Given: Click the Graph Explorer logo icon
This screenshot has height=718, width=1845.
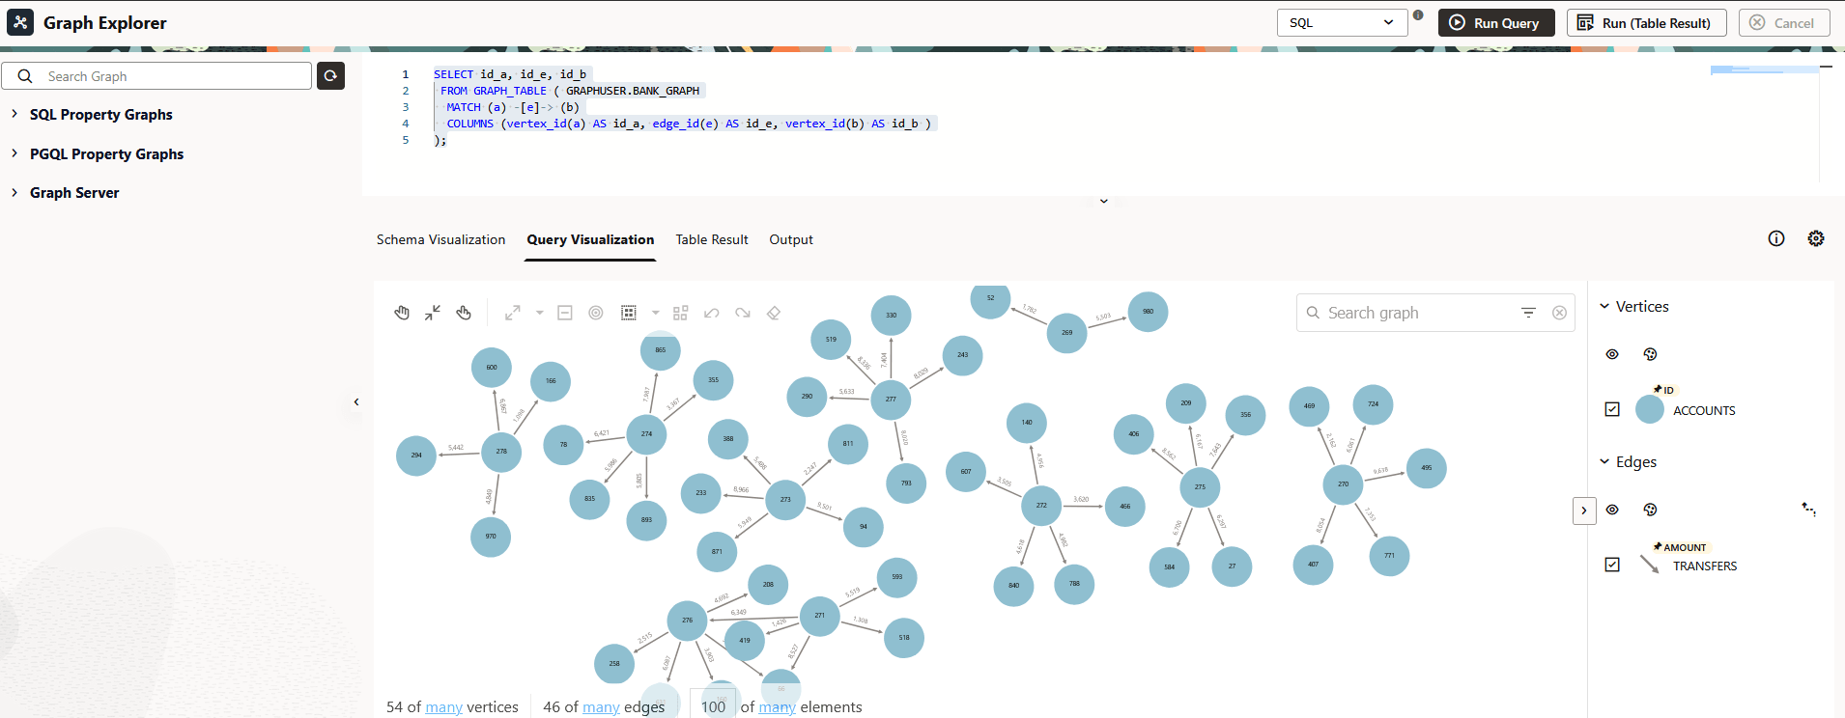Looking at the screenshot, I should (x=20, y=22).
